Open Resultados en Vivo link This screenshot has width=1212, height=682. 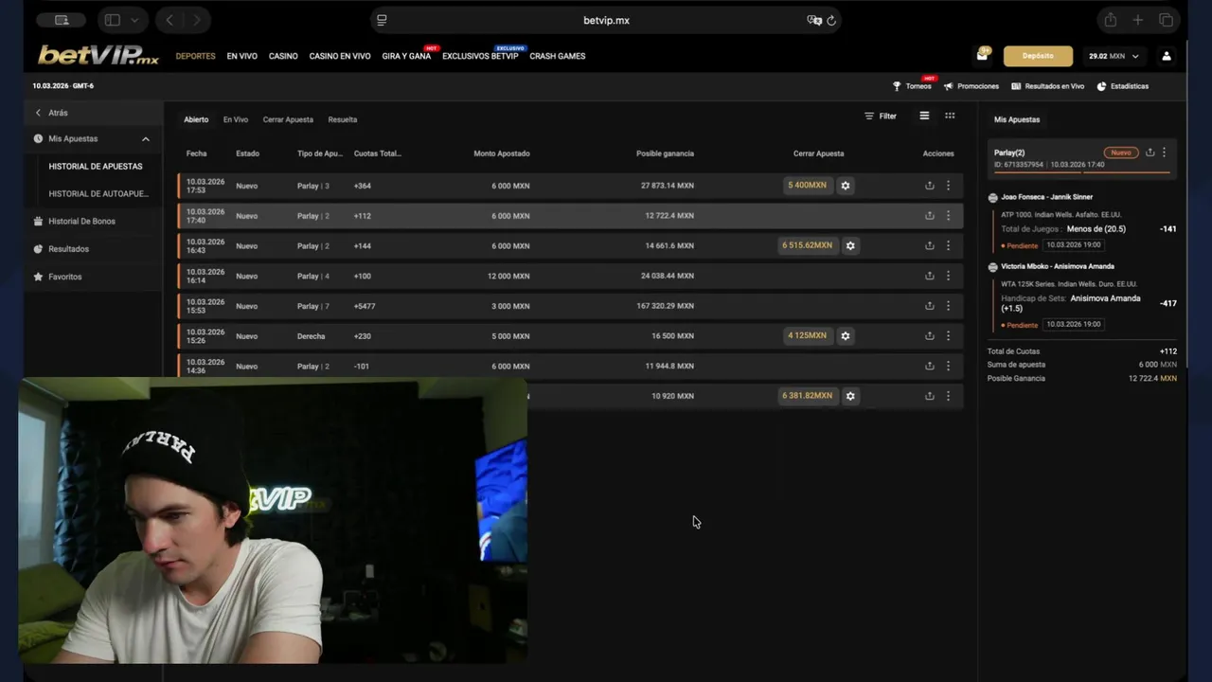click(1048, 86)
